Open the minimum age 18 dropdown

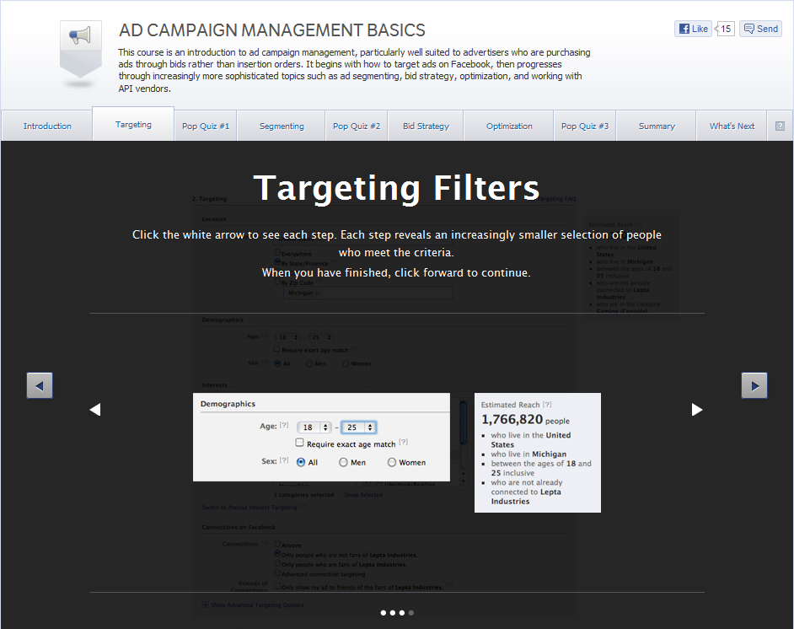pos(314,427)
